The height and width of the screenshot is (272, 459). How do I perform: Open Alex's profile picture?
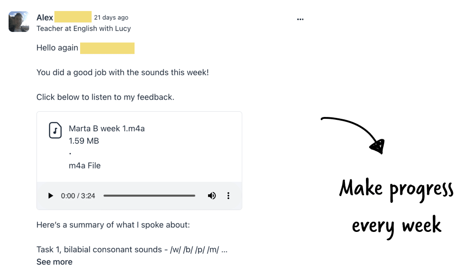click(19, 22)
